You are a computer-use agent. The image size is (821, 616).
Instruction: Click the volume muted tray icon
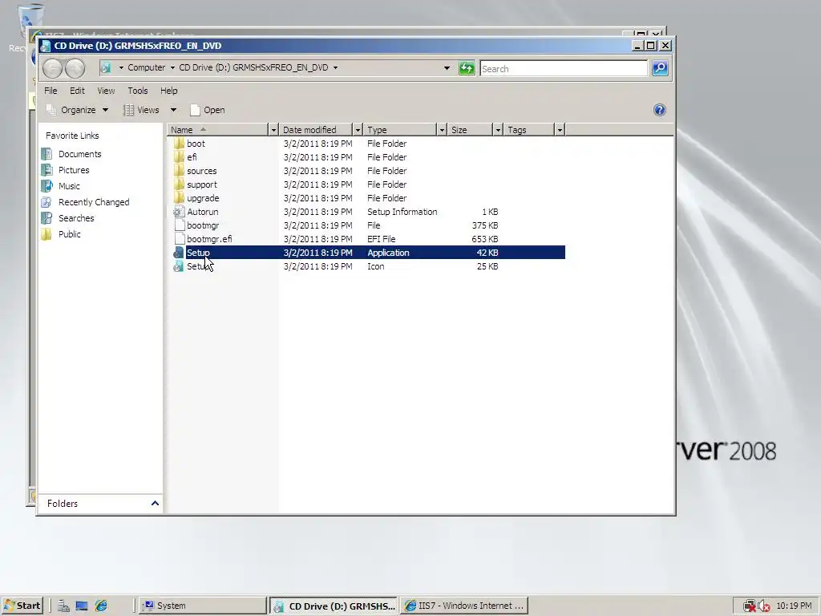pos(764,606)
